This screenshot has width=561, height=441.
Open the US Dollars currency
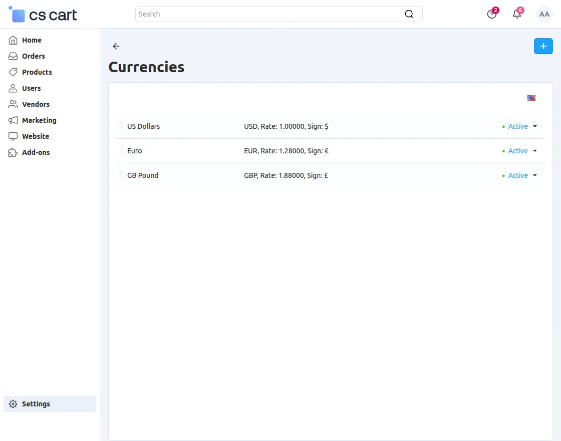(143, 126)
